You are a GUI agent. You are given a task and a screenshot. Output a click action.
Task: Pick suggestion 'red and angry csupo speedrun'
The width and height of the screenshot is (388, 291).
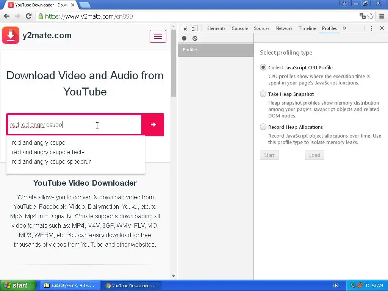click(75, 161)
